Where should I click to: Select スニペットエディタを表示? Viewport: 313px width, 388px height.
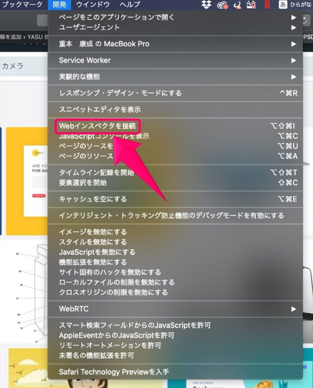[x=175, y=110]
